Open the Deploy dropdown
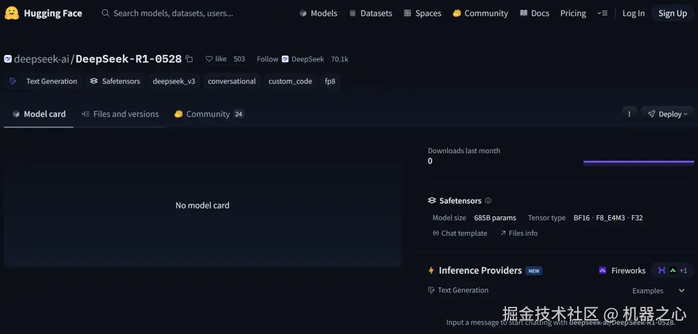 (667, 114)
